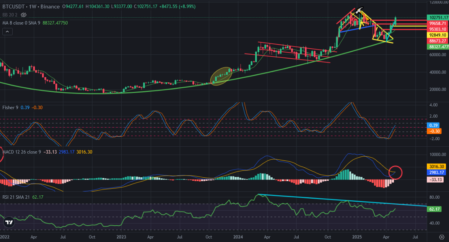Click the yellow 92849.10 price label
The width and height of the screenshot is (449, 242).
438,35
